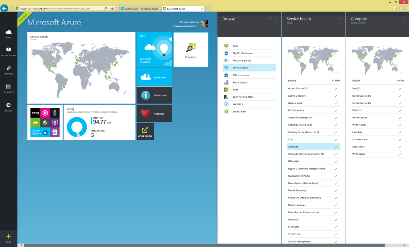The height and width of the screenshot is (247, 409).
Task: Click the Team projects icon
Action: click(226, 82)
